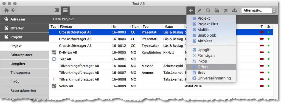This screenshot has height=104, width=281.
Task: Click the Avtal 2016 cell
Action: tap(193, 86)
